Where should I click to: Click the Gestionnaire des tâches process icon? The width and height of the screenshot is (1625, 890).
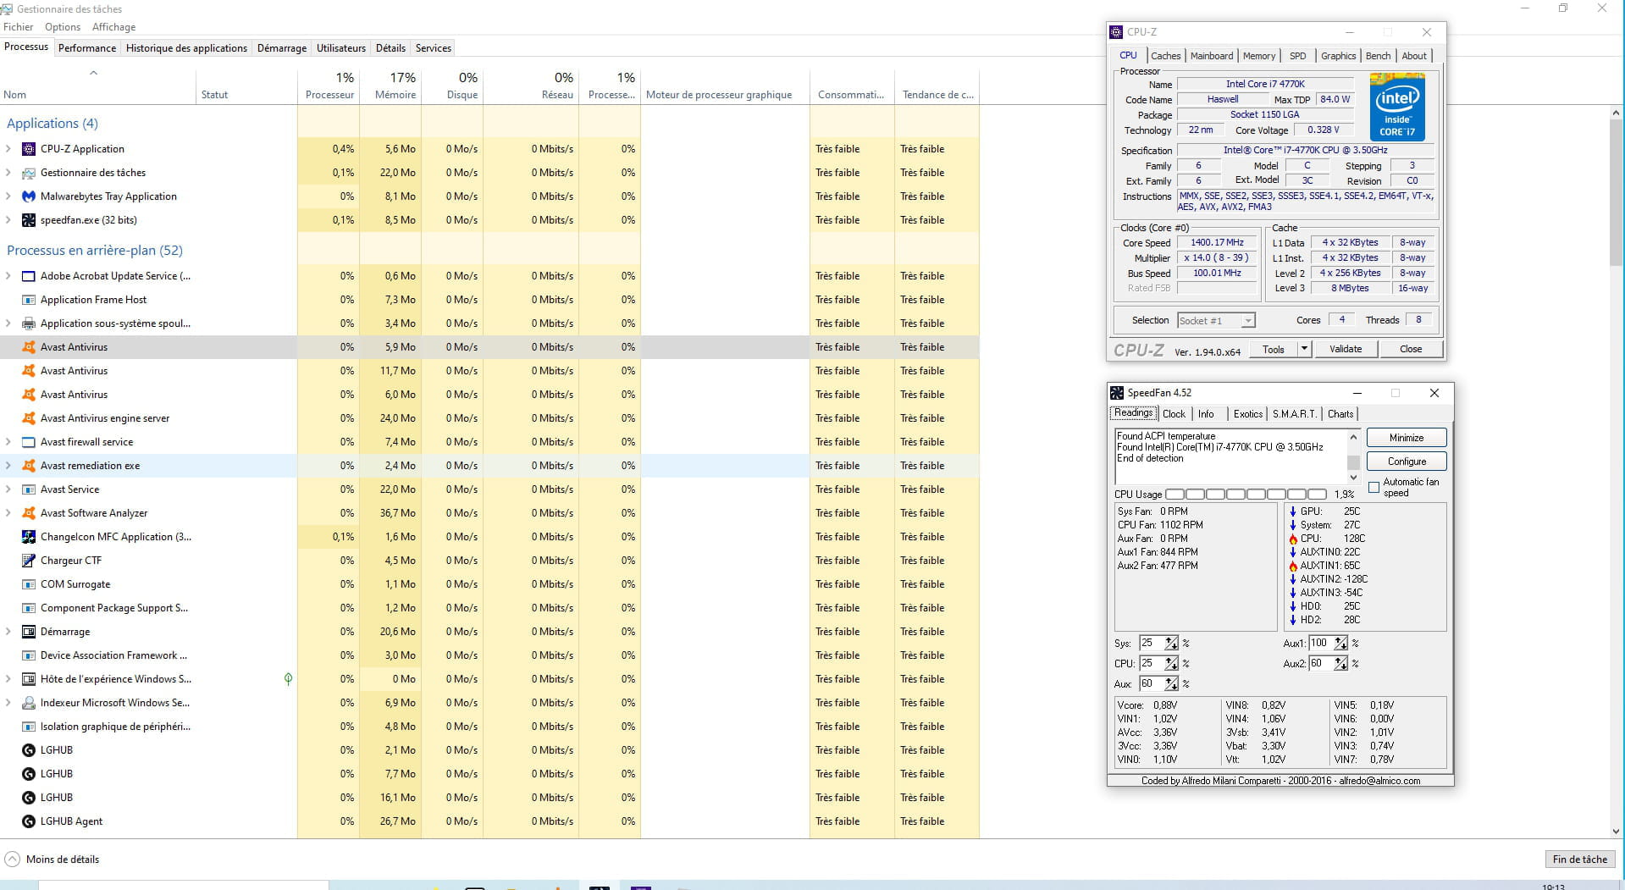[x=28, y=173]
